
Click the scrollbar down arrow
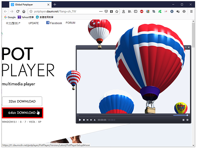pyautogui.click(x=193, y=145)
